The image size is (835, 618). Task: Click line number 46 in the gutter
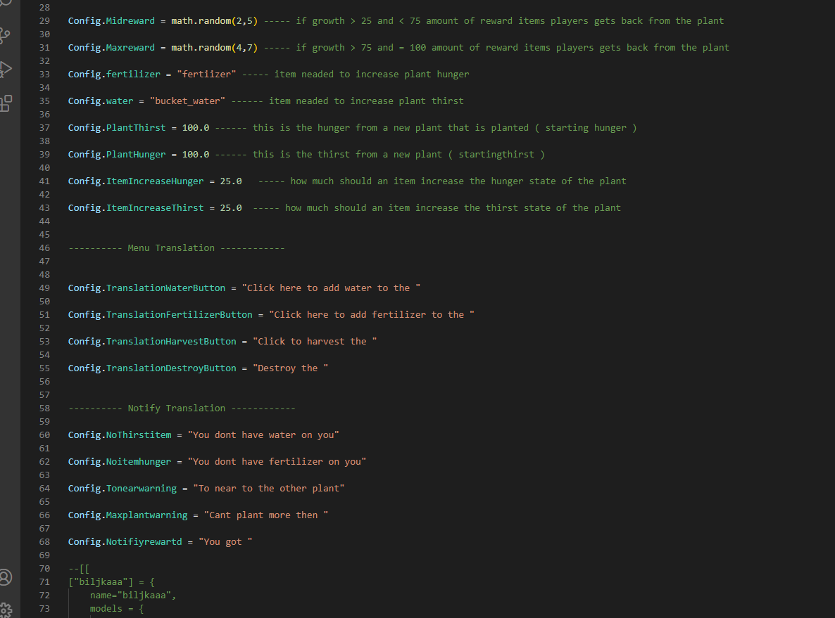pos(44,248)
